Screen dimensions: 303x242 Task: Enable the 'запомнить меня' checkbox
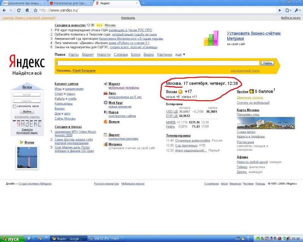coord(14,106)
